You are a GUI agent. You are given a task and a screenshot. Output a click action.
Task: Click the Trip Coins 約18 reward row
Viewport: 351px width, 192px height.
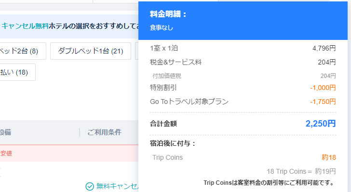point(244,157)
